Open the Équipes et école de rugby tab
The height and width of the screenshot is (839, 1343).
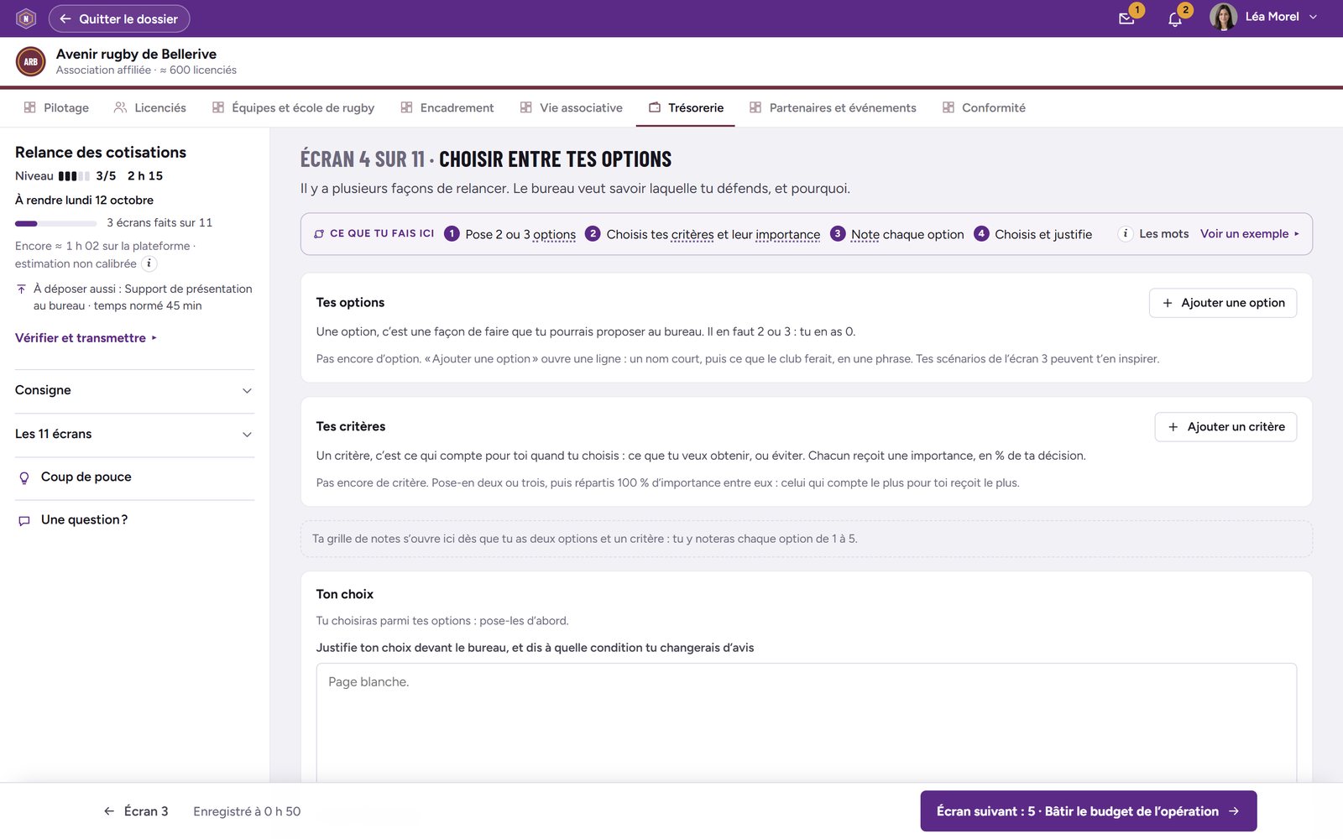293,107
